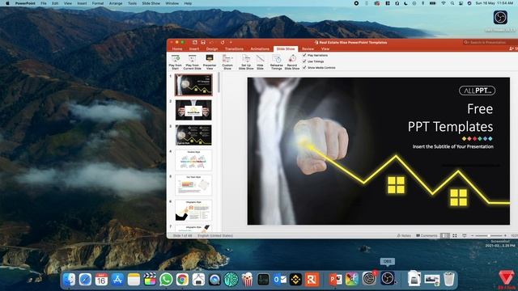Uncheck Play Narrations

coord(304,55)
